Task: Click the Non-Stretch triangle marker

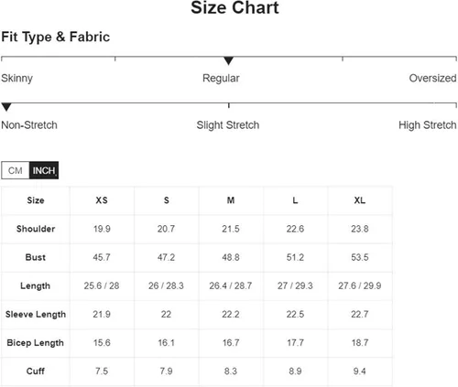Action: (x=6, y=107)
